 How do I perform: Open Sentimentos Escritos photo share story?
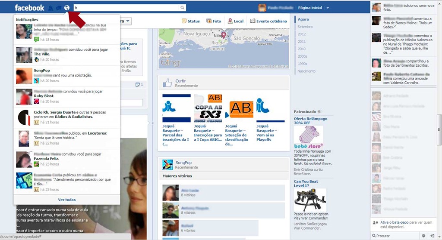[x=404, y=63]
